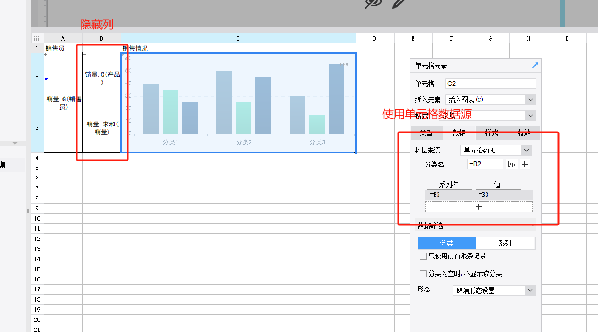Click the 分类1 axis label in chart
Image resolution: width=598 pixels, height=332 pixels.
(170, 142)
